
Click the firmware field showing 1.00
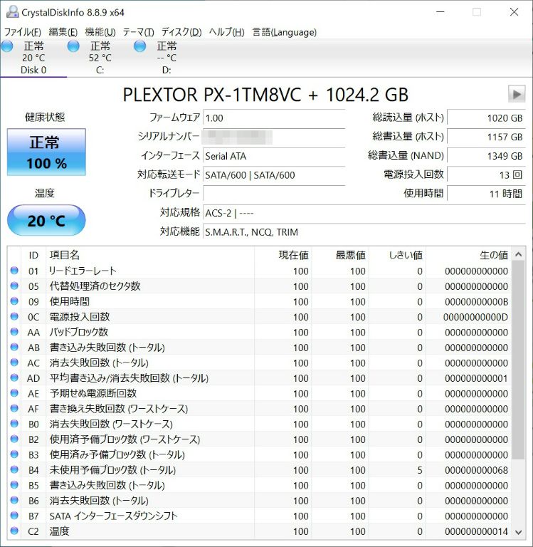pyautogui.click(x=274, y=118)
